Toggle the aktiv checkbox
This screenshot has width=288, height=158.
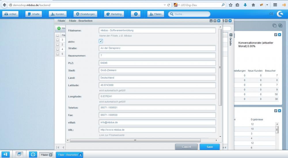(101, 41)
